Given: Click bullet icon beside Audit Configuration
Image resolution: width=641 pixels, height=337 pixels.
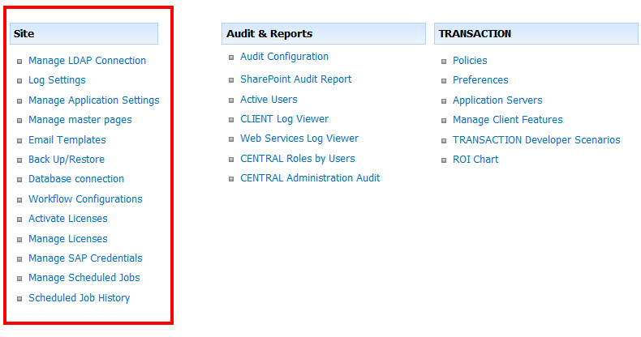Looking at the screenshot, I should click(231, 58).
